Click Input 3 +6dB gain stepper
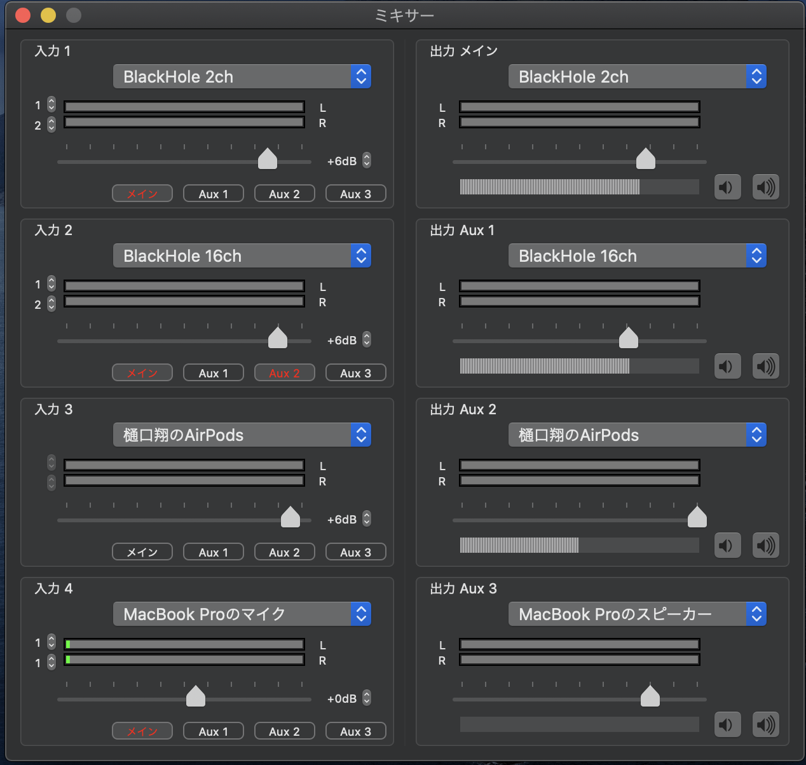Screen dimensions: 806x765 click(x=367, y=519)
